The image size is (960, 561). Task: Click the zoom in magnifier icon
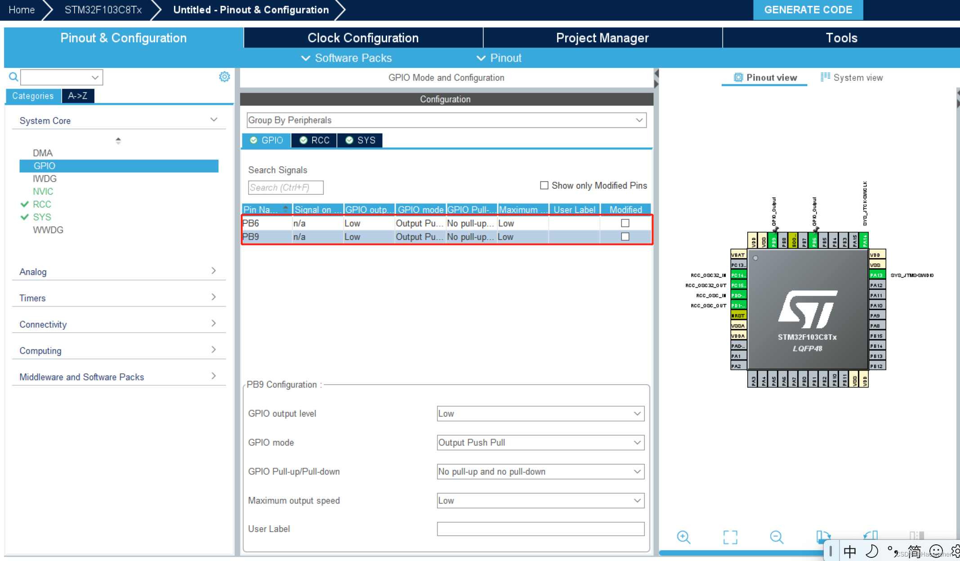point(683,537)
